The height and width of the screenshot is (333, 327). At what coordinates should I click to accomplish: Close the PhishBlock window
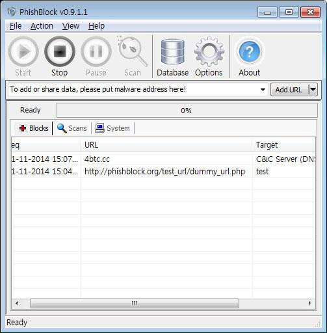point(311,12)
